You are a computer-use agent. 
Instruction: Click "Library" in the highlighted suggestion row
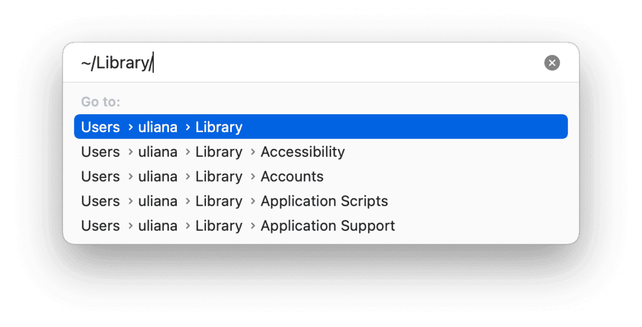[219, 127]
